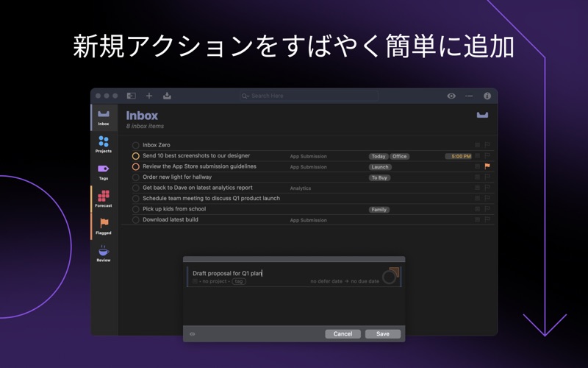Flag the Download latest build item
This screenshot has height=368, width=588.
487,219
